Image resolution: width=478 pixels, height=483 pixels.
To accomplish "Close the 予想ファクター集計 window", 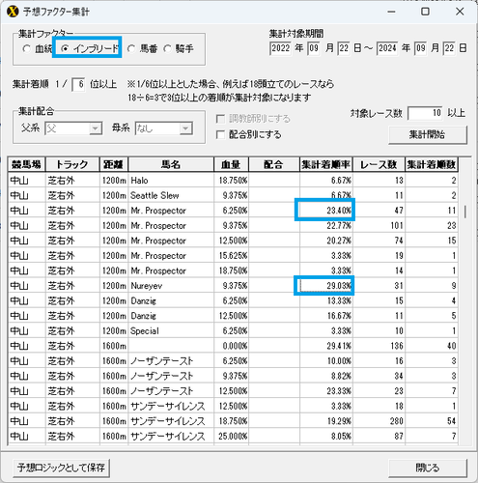I will click(460, 12).
